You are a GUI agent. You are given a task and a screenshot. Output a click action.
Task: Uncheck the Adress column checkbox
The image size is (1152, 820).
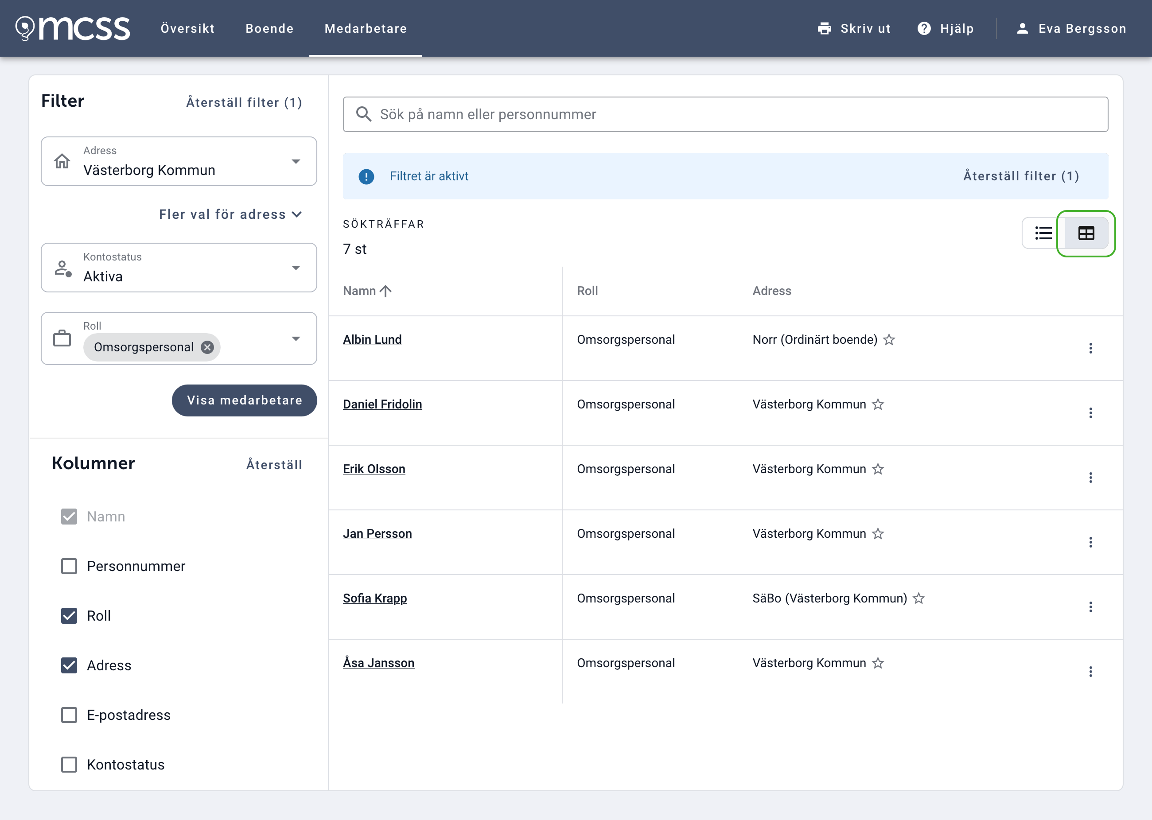pyautogui.click(x=69, y=665)
